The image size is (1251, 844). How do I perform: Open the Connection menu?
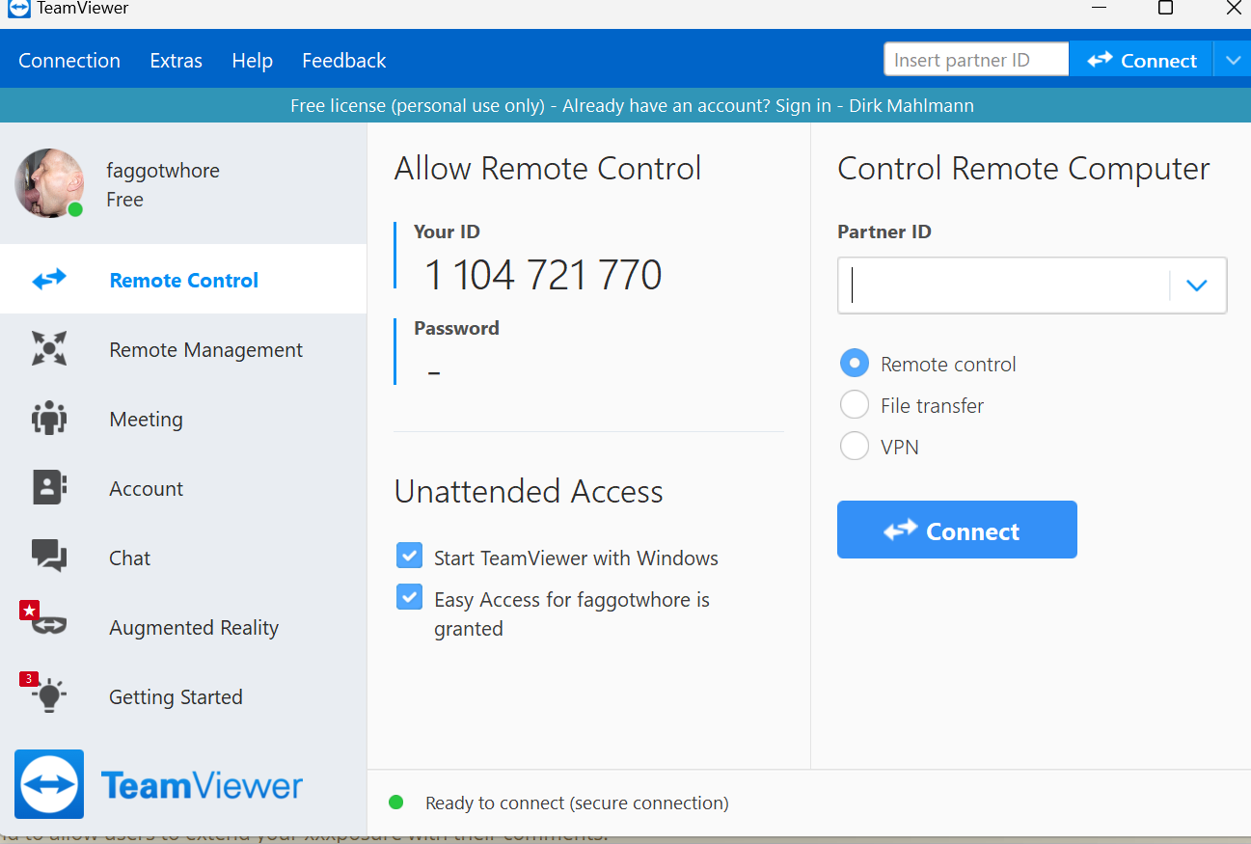(69, 61)
